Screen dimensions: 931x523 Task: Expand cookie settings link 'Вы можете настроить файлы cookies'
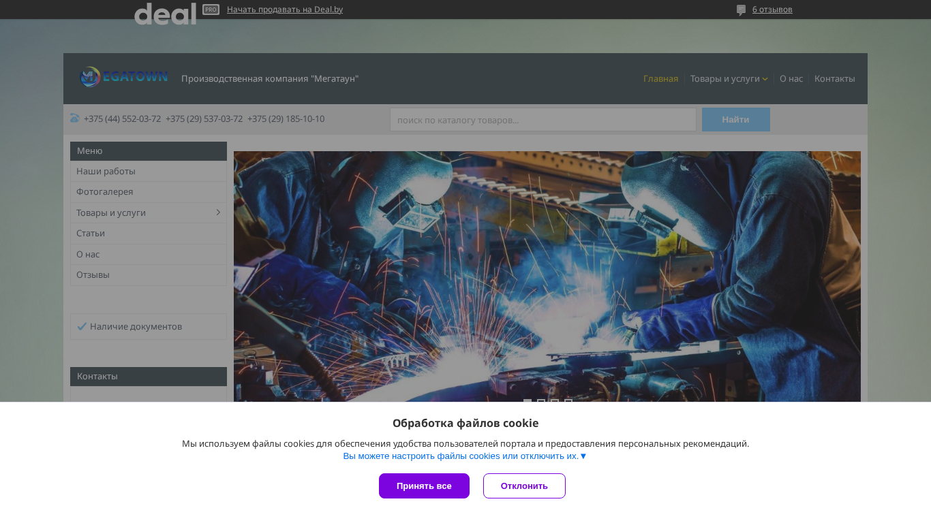click(x=465, y=456)
